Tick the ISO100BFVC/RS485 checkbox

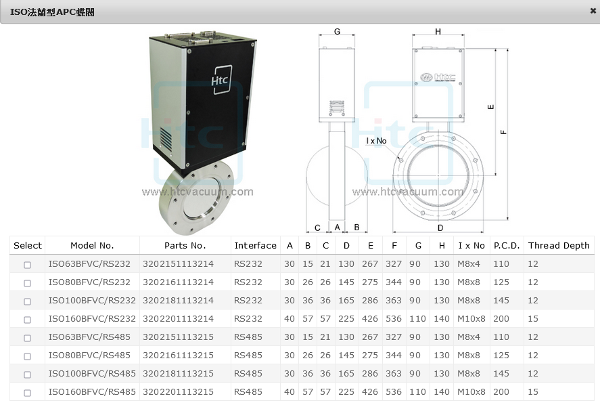coord(28,374)
